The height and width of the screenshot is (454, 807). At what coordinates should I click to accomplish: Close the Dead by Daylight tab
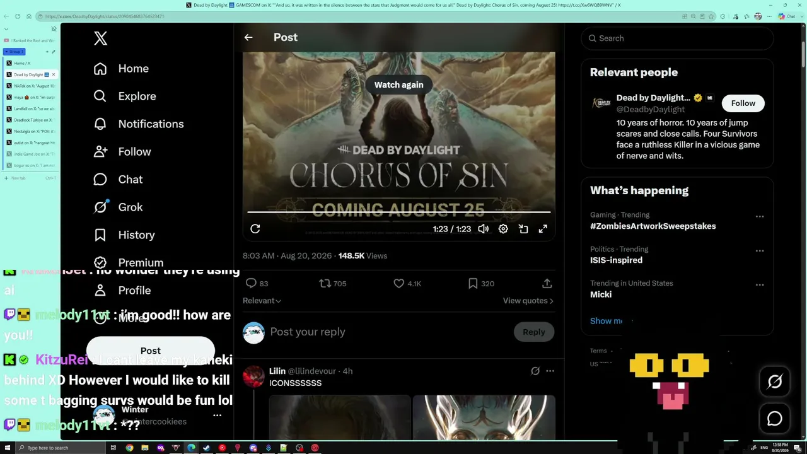(x=54, y=74)
